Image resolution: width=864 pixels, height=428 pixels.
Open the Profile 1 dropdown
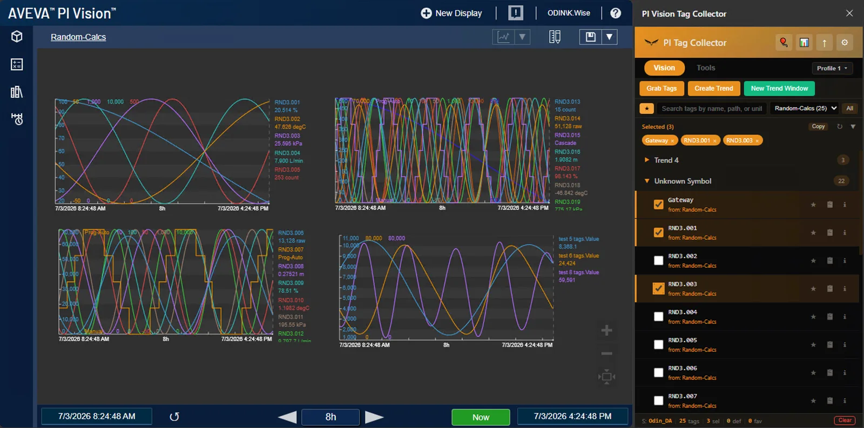pos(832,69)
